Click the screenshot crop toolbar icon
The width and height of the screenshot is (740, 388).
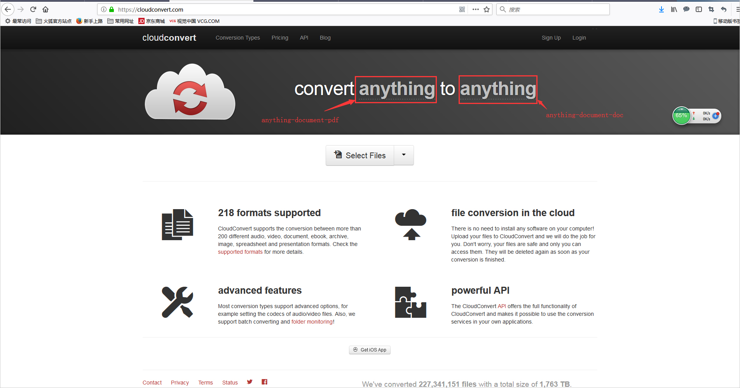click(x=711, y=9)
